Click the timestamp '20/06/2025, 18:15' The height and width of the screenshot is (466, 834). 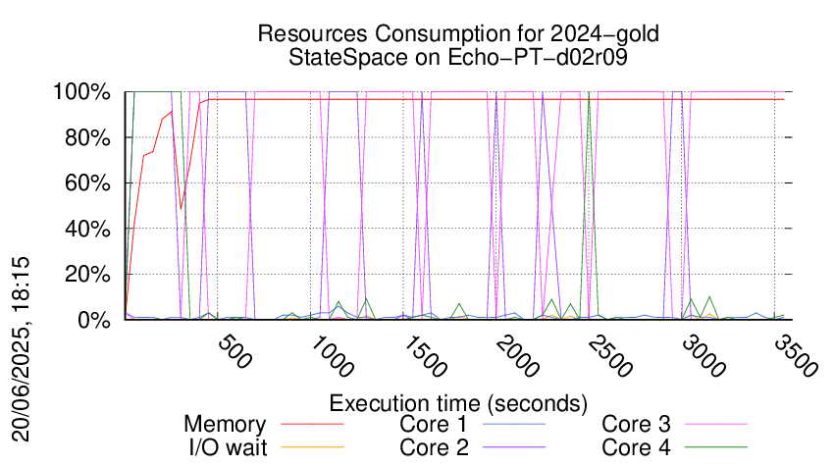(x=21, y=349)
